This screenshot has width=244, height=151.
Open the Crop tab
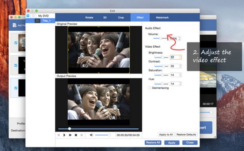(121, 17)
